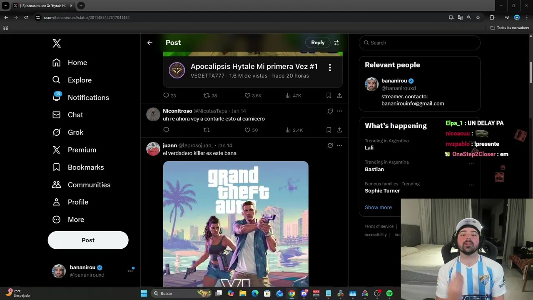Viewport: 533px width, 300px height.
Task: Open the Niconitroso username link
Action: (177, 111)
